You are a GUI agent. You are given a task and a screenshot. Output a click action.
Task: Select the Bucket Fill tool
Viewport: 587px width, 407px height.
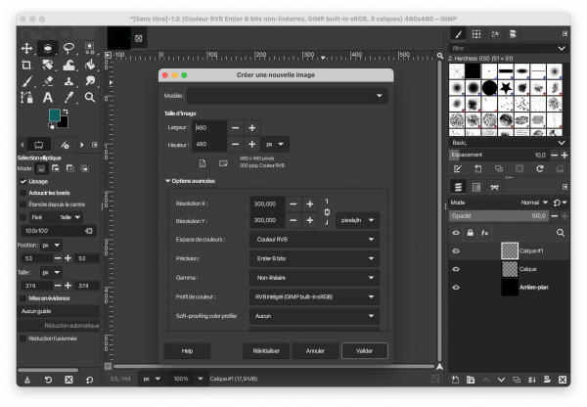pyautogui.click(x=90, y=65)
